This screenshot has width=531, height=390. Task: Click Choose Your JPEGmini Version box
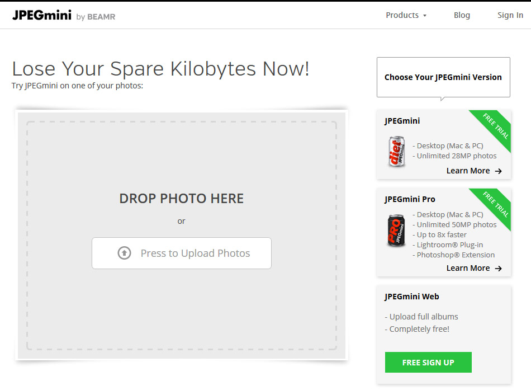[x=443, y=77]
